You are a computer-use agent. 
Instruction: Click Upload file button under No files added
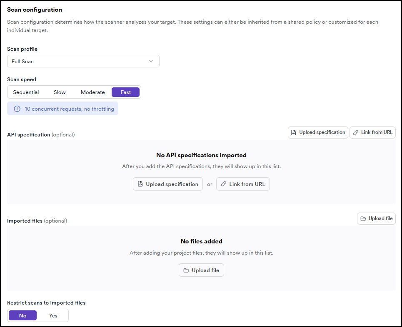point(202,270)
